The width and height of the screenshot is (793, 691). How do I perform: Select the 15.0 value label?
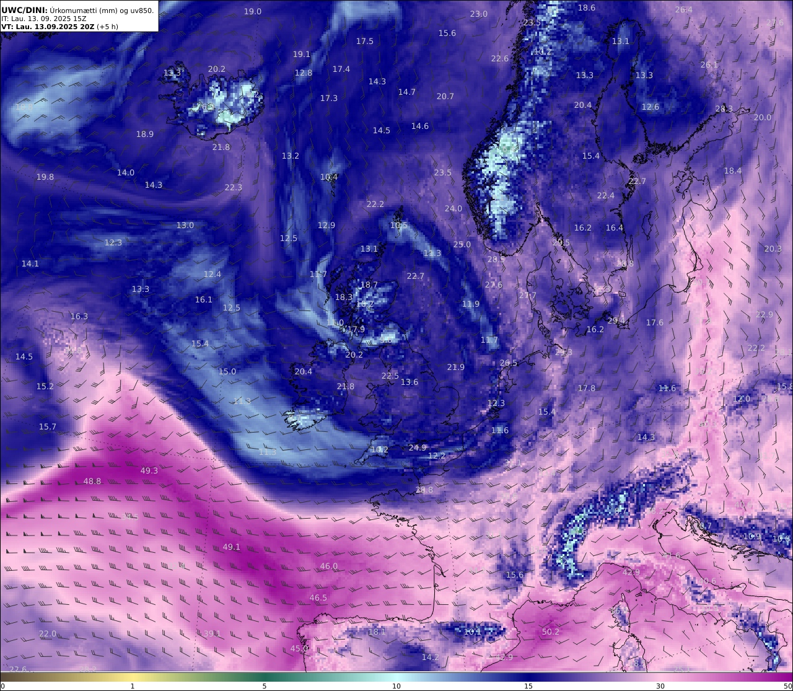click(x=227, y=372)
